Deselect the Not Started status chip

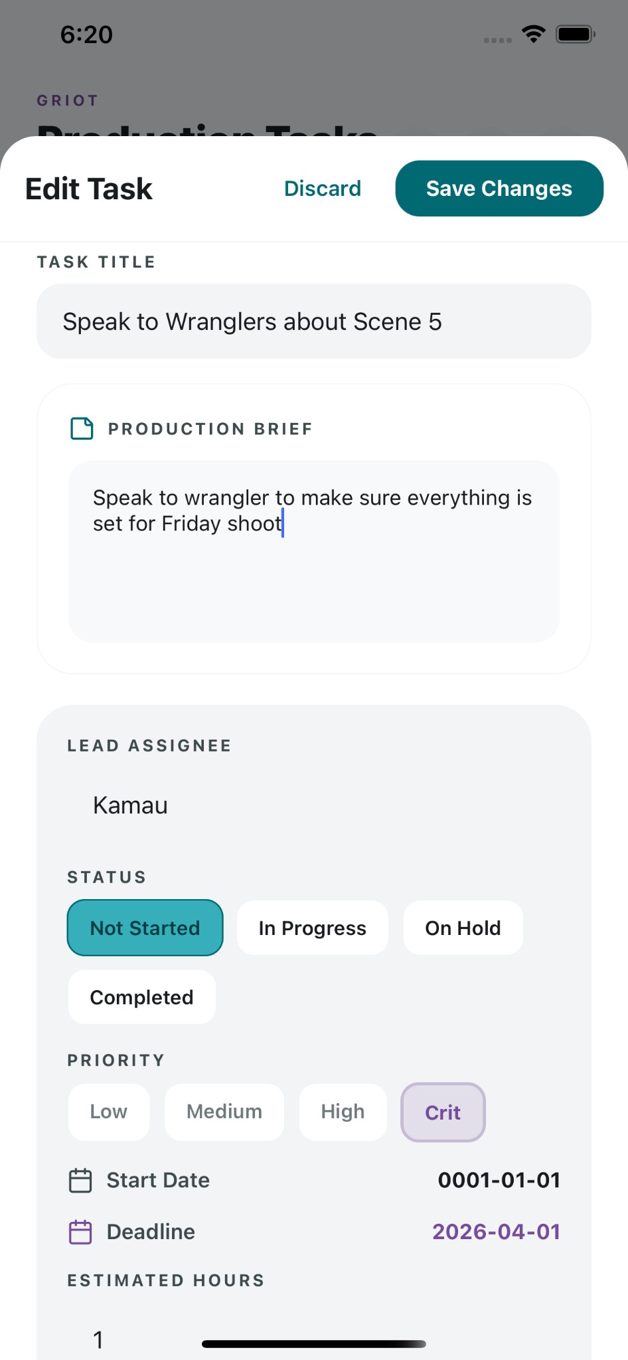click(145, 928)
